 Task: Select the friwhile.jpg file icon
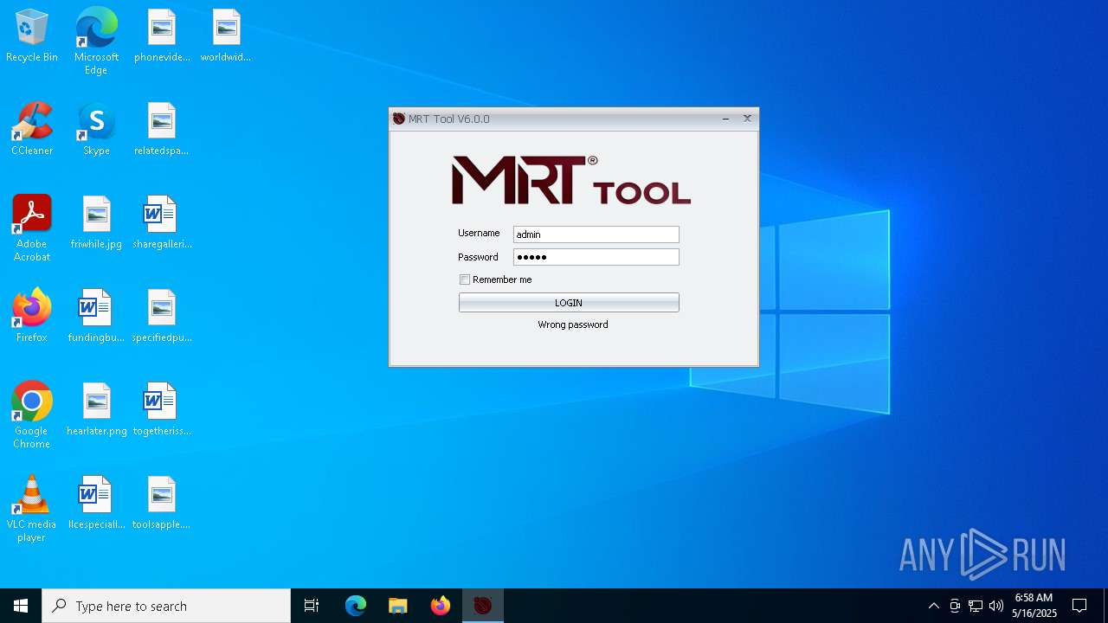(96, 223)
